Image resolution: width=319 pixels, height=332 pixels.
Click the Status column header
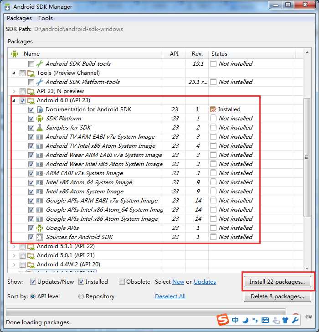[252, 54]
